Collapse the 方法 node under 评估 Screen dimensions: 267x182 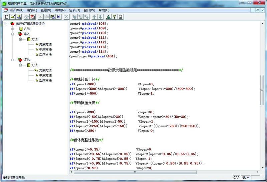pos(20,65)
